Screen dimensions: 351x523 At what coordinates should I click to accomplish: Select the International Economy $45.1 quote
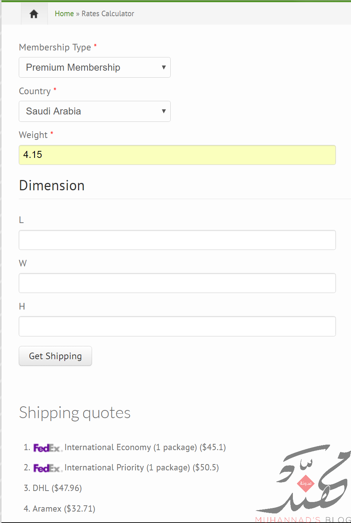[145, 447]
